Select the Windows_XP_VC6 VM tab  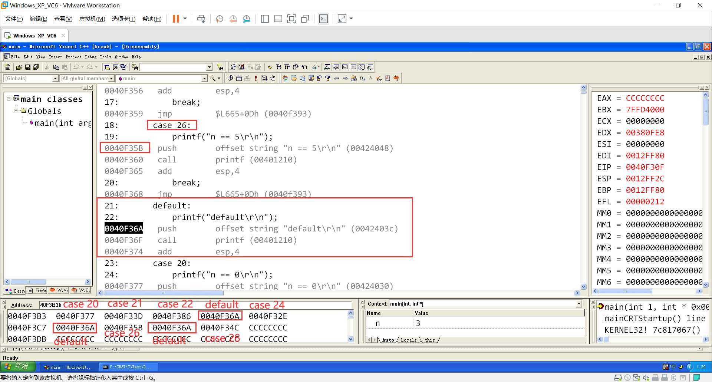35,36
